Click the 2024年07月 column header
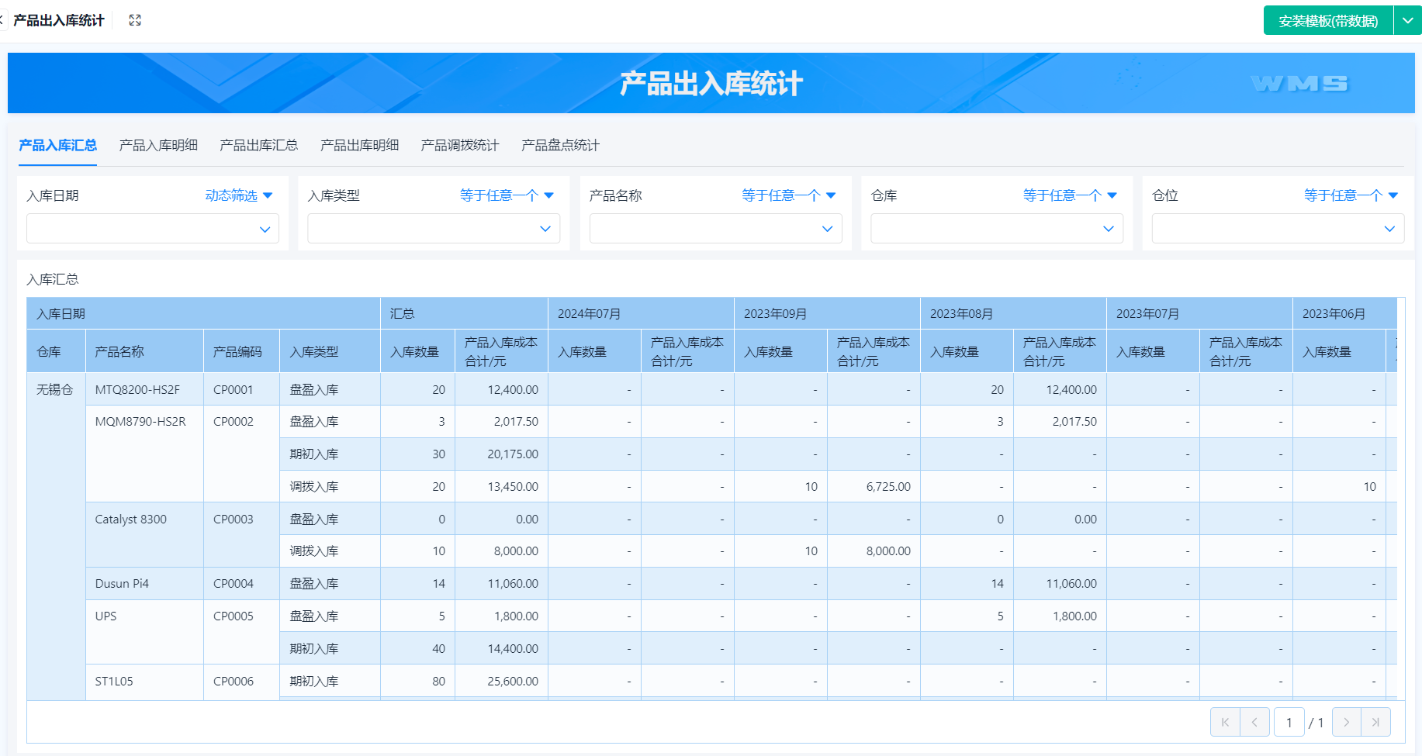This screenshot has width=1422, height=756. (x=641, y=313)
